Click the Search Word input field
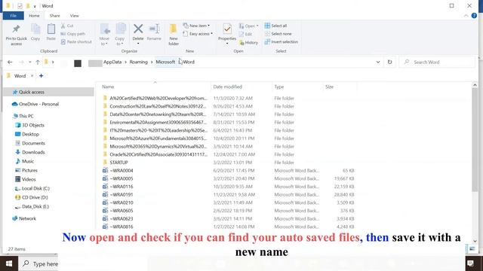Image resolution: width=483 pixels, height=271 pixels. click(437, 62)
